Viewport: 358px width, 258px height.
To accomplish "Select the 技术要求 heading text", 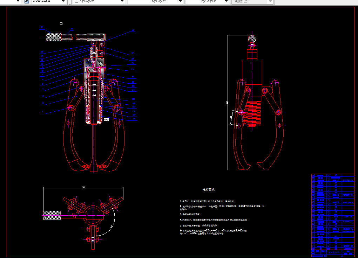I will [x=208, y=190].
